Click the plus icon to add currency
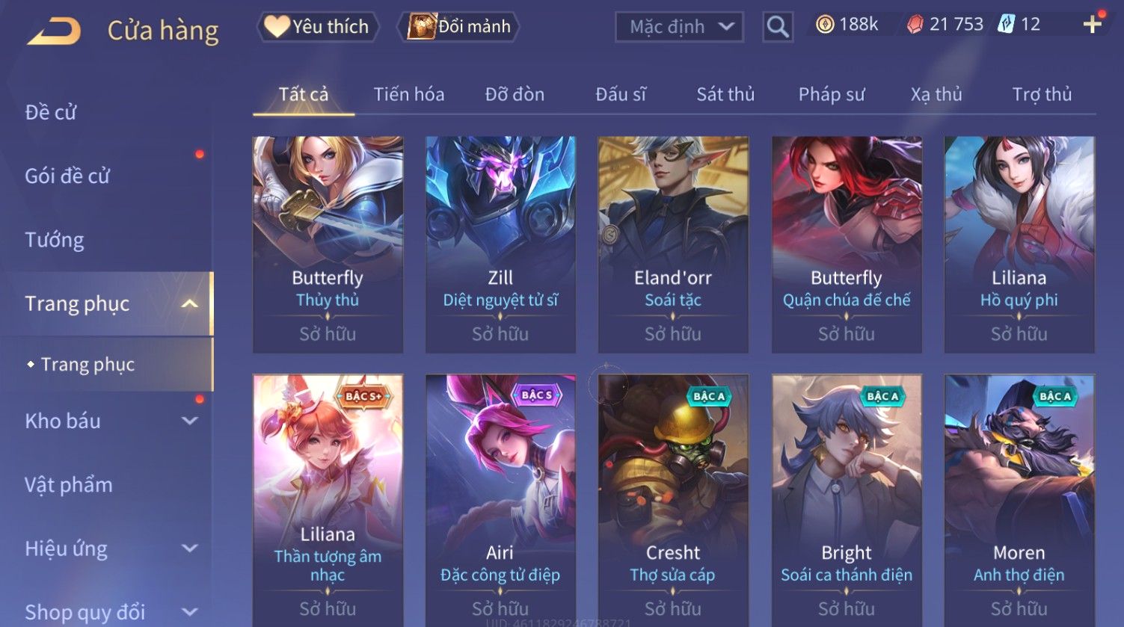 (x=1093, y=25)
